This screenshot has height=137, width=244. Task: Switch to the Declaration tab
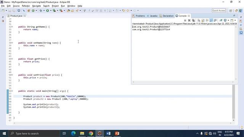coord(166,16)
